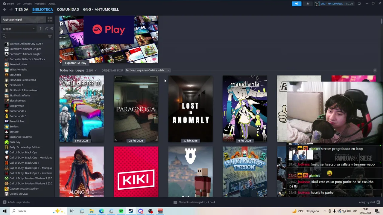Click the Steam icon on the taskbar
Screen dimensions: 383x215
[x=131, y=211]
